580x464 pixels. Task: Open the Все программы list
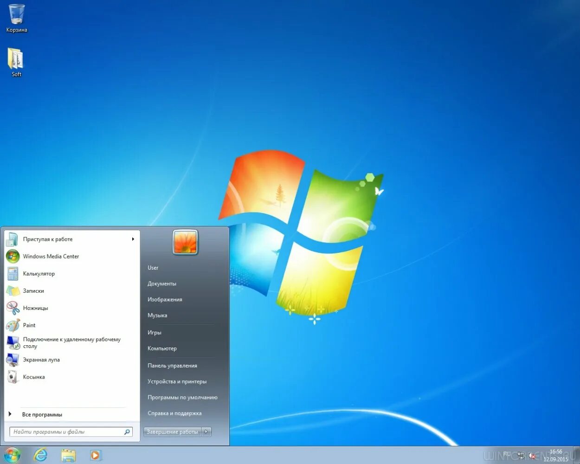[x=43, y=414]
